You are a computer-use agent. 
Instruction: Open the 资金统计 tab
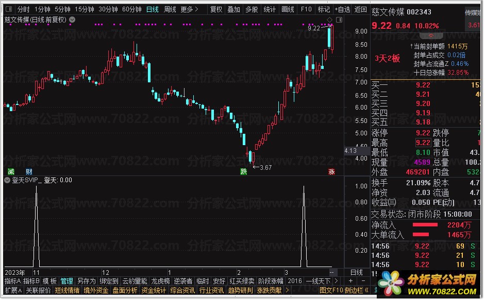tap(154, 290)
